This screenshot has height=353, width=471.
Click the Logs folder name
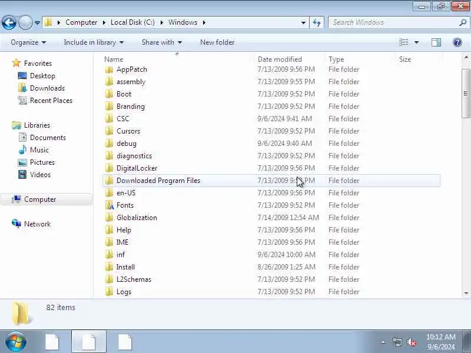point(124,291)
